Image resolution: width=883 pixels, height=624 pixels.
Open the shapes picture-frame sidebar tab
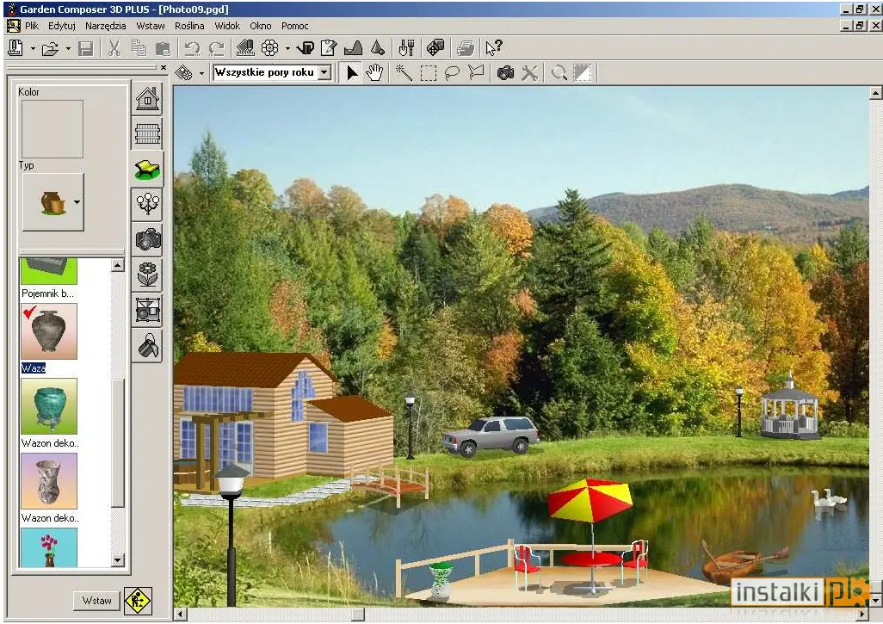tap(147, 310)
